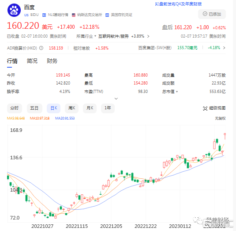The height and width of the screenshot is (231, 236).
Task: Click the US market tag icon
Action: click(x=26, y=15)
